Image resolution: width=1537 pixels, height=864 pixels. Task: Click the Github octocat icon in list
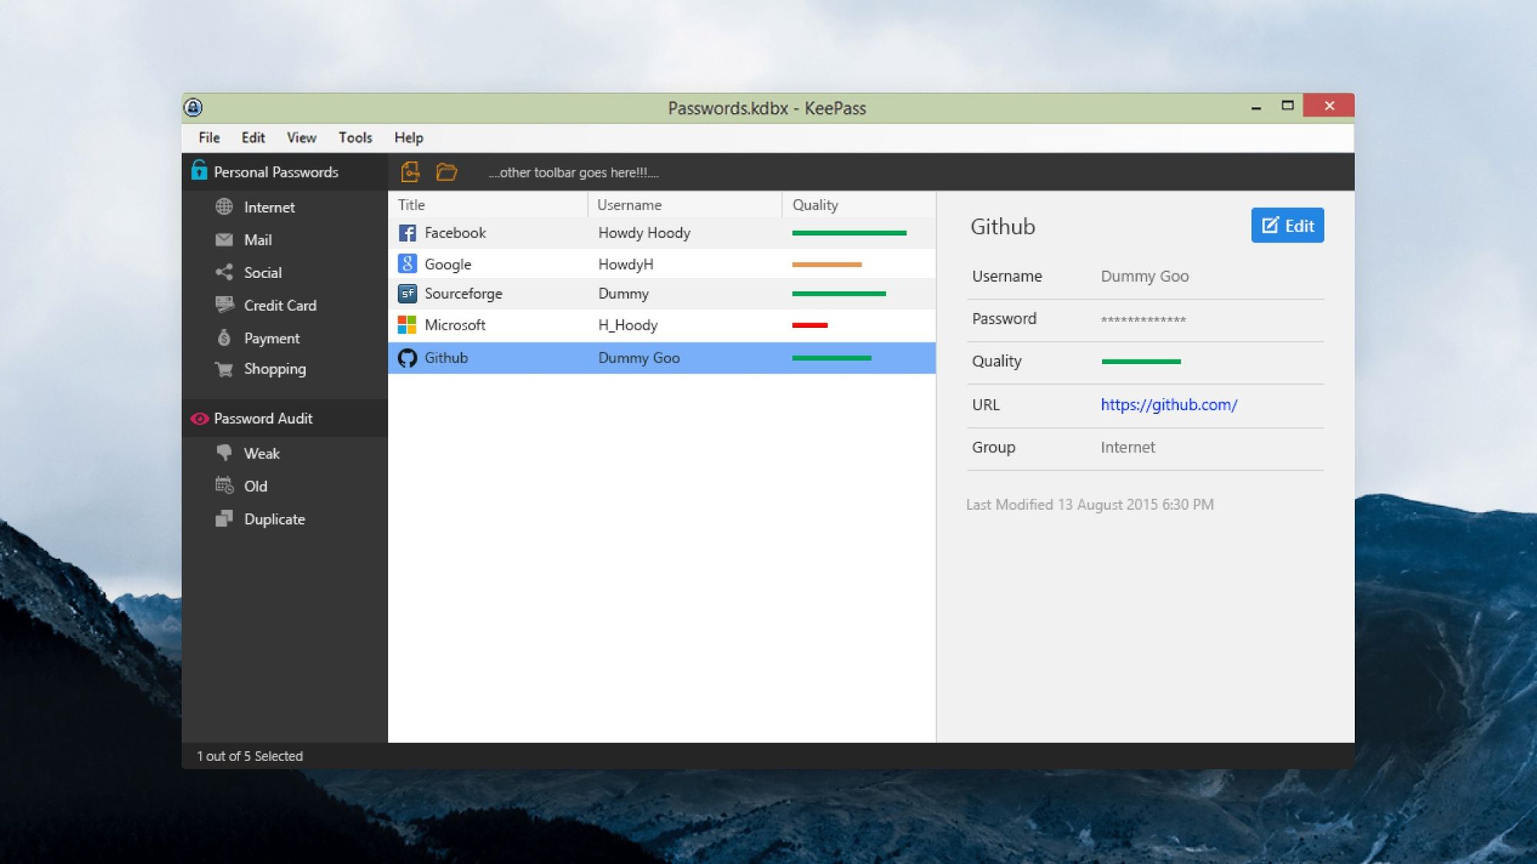tap(407, 358)
